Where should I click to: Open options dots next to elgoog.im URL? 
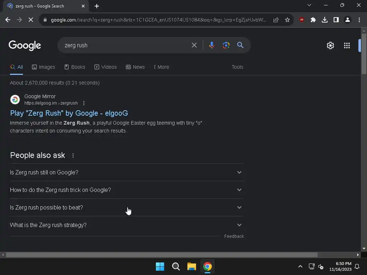(84, 103)
